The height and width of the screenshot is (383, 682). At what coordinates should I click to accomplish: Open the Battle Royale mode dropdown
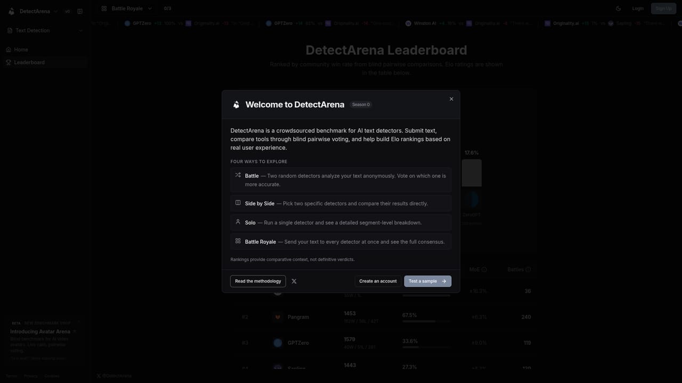[127, 9]
